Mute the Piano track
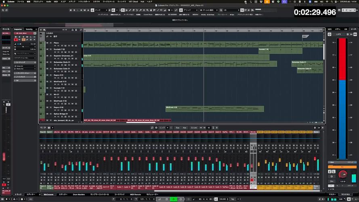359x202 pixels. point(47,43)
